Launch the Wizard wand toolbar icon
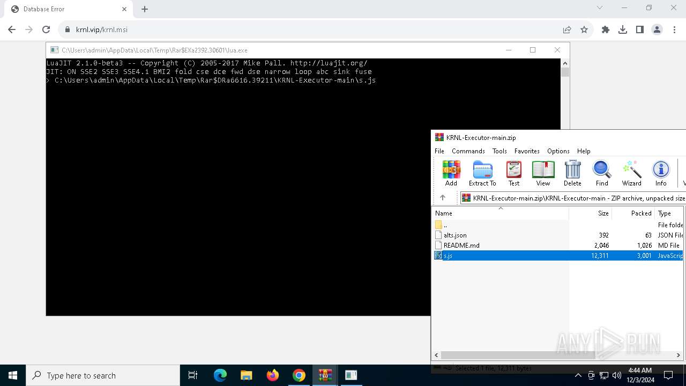This screenshot has height=386, width=686. click(x=631, y=173)
